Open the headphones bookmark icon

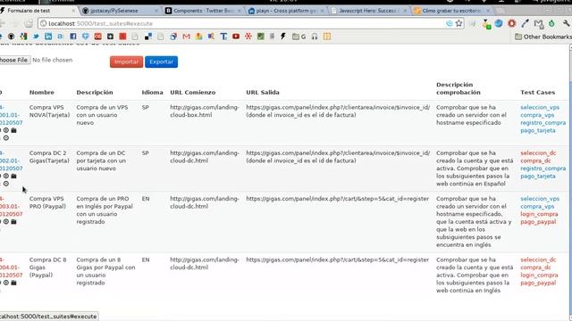point(315,37)
